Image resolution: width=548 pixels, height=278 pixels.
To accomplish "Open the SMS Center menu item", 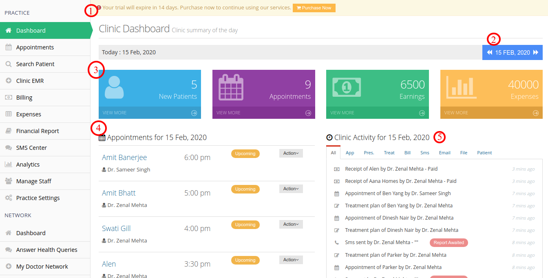I will tap(45, 148).
